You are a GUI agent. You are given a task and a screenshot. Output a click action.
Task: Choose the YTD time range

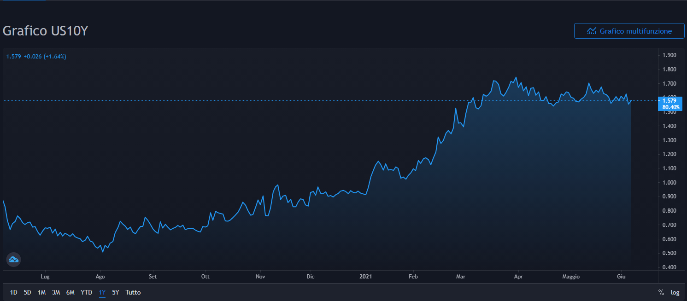coord(86,292)
